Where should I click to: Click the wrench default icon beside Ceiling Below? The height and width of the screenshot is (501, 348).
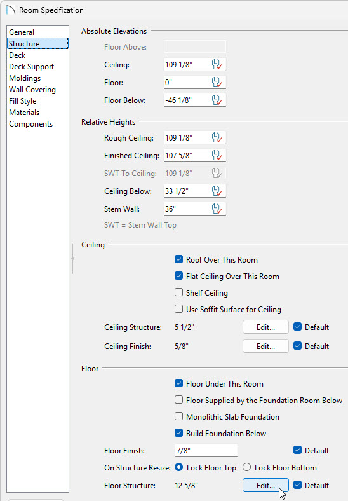217,191
